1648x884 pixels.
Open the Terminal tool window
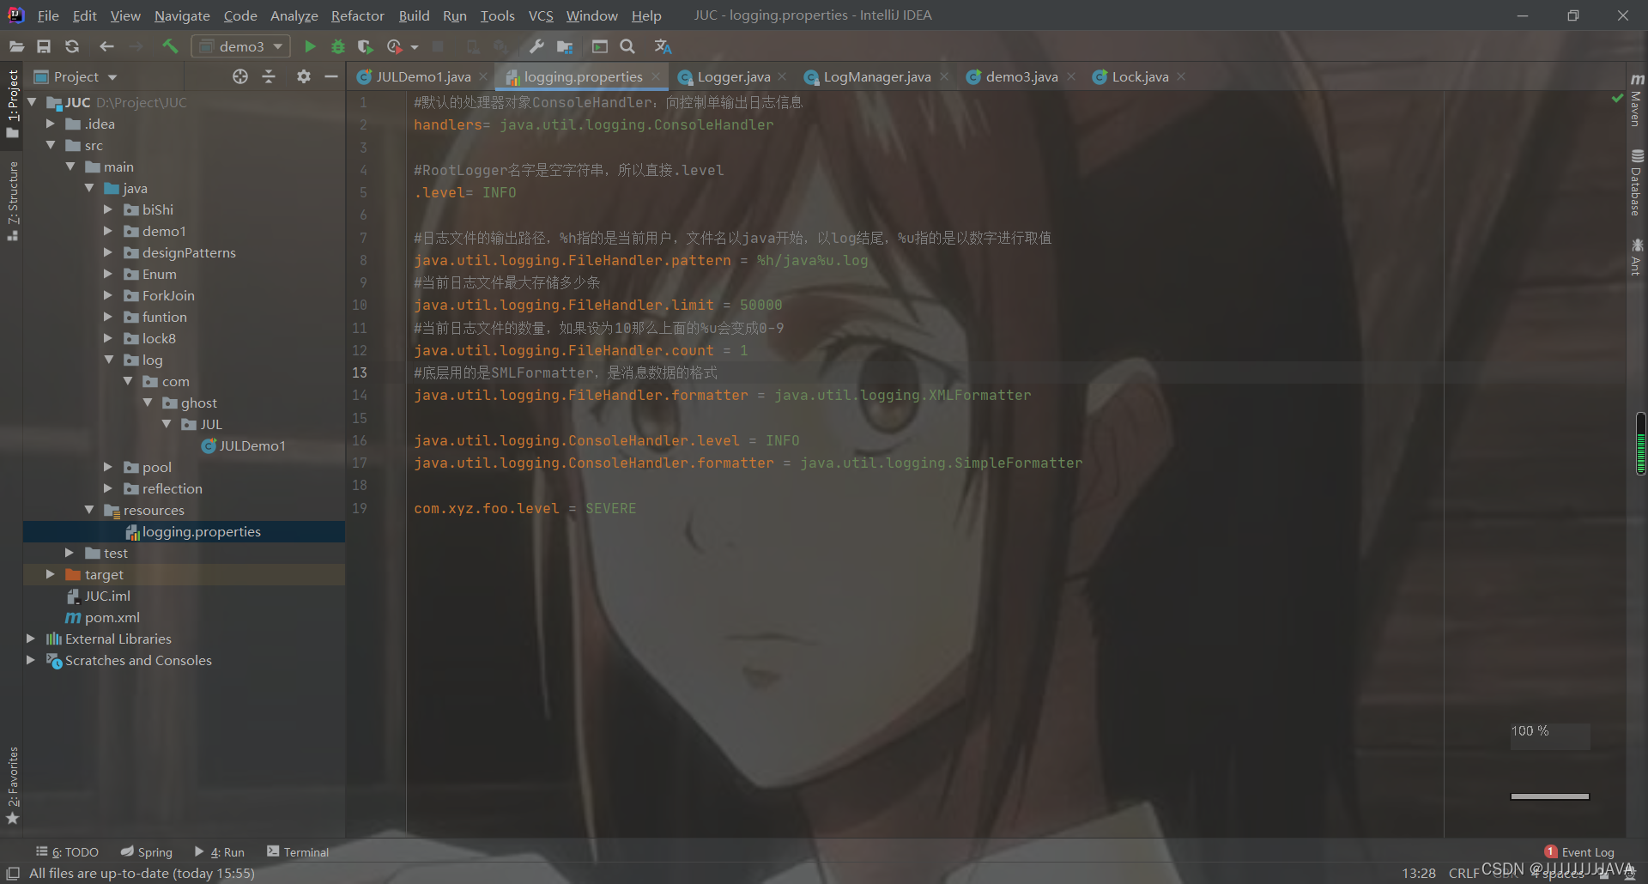298,851
